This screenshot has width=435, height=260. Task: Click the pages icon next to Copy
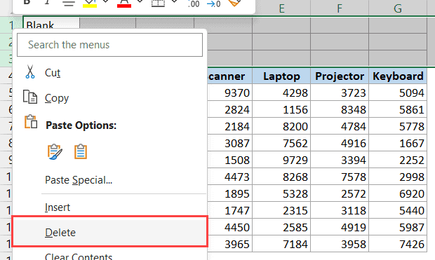30,97
